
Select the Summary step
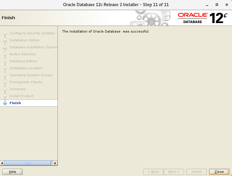[x=18, y=89]
